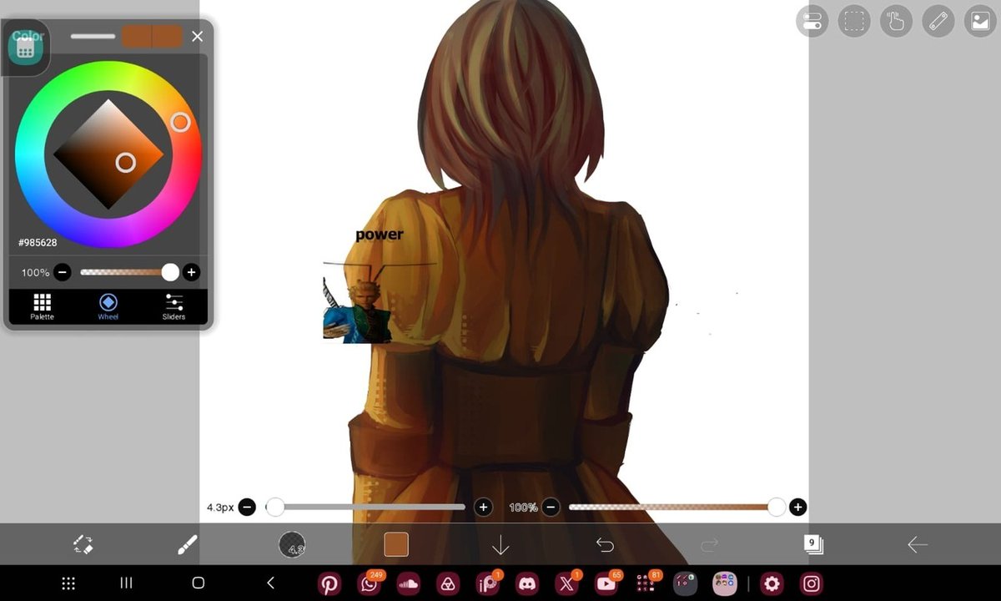Switch to the Wheel tab
The image size is (1001, 601).
click(x=108, y=306)
